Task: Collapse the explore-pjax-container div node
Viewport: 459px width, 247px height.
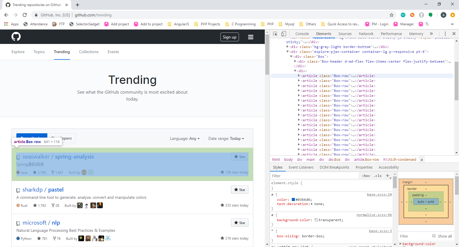Action: pos(287,52)
